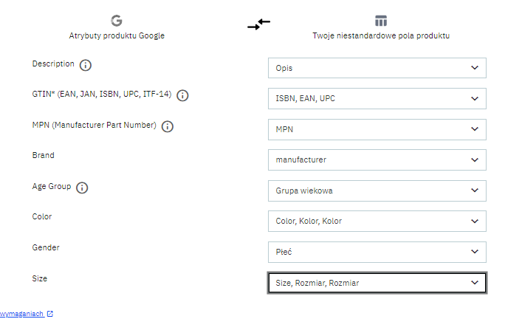The height and width of the screenshot is (319, 505).
Task: Click Twoje niestandardowe pola produktu heading
Action: click(x=381, y=35)
